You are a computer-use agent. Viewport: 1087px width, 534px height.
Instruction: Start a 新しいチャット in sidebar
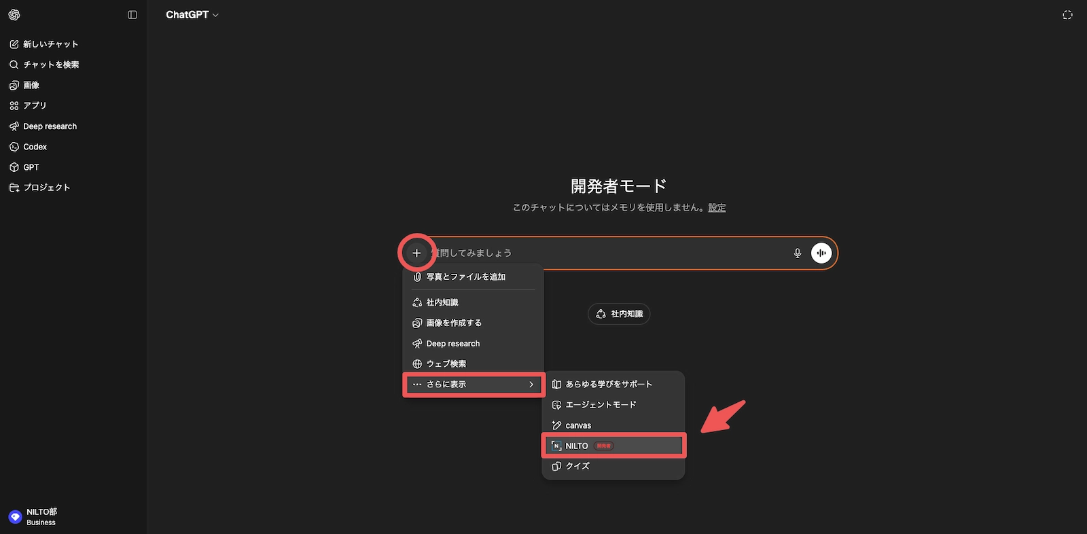point(50,44)
